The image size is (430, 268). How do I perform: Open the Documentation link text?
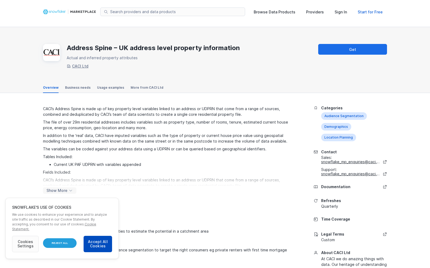click(336, 187)
